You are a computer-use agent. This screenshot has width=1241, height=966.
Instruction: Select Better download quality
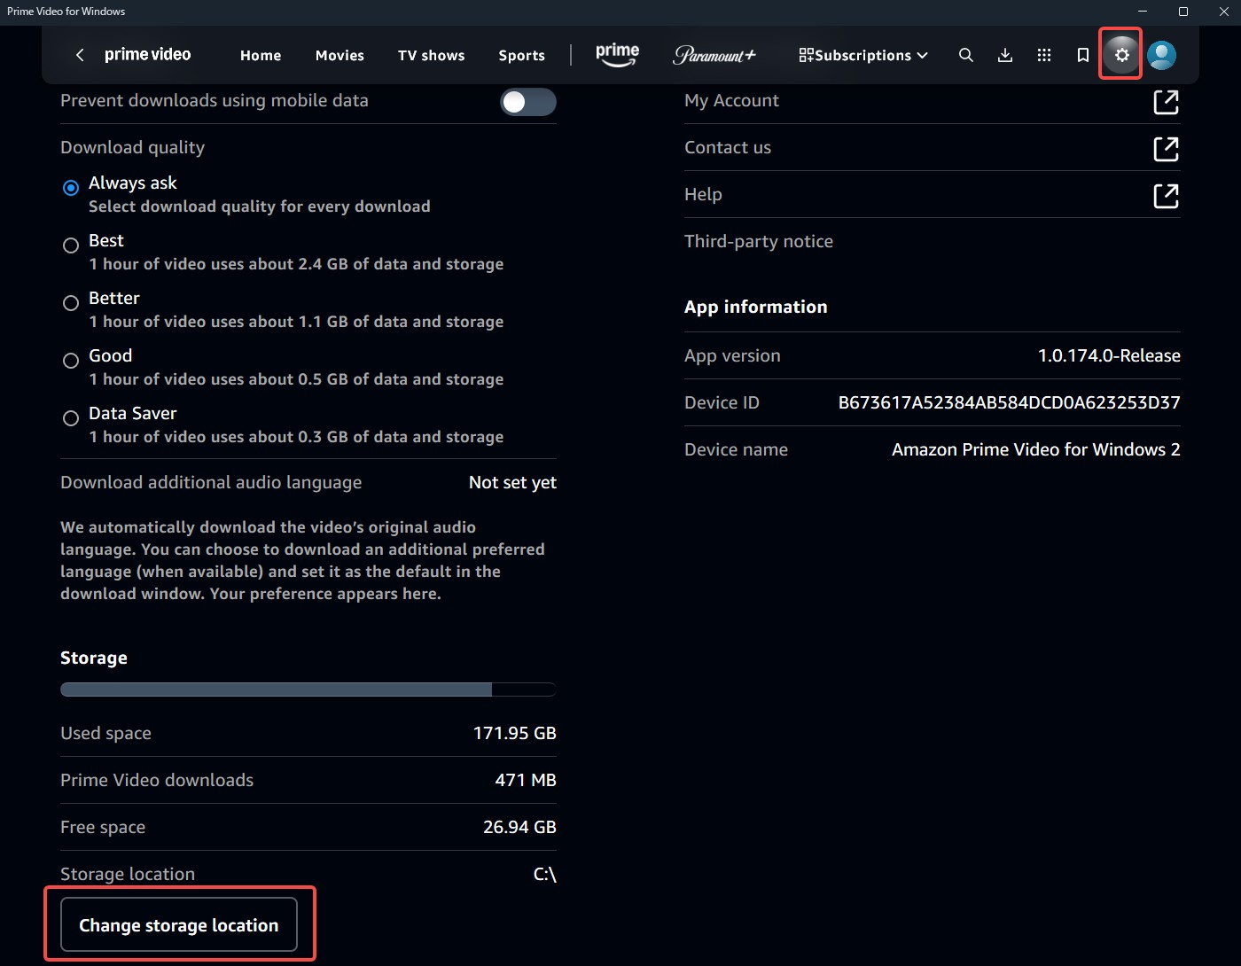tap(71, 303)
